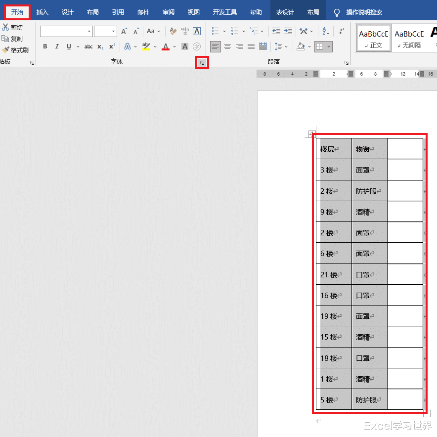Open the 表设计 (Table Design) tab
Screen dimensions: 437x437
point(285,12)
